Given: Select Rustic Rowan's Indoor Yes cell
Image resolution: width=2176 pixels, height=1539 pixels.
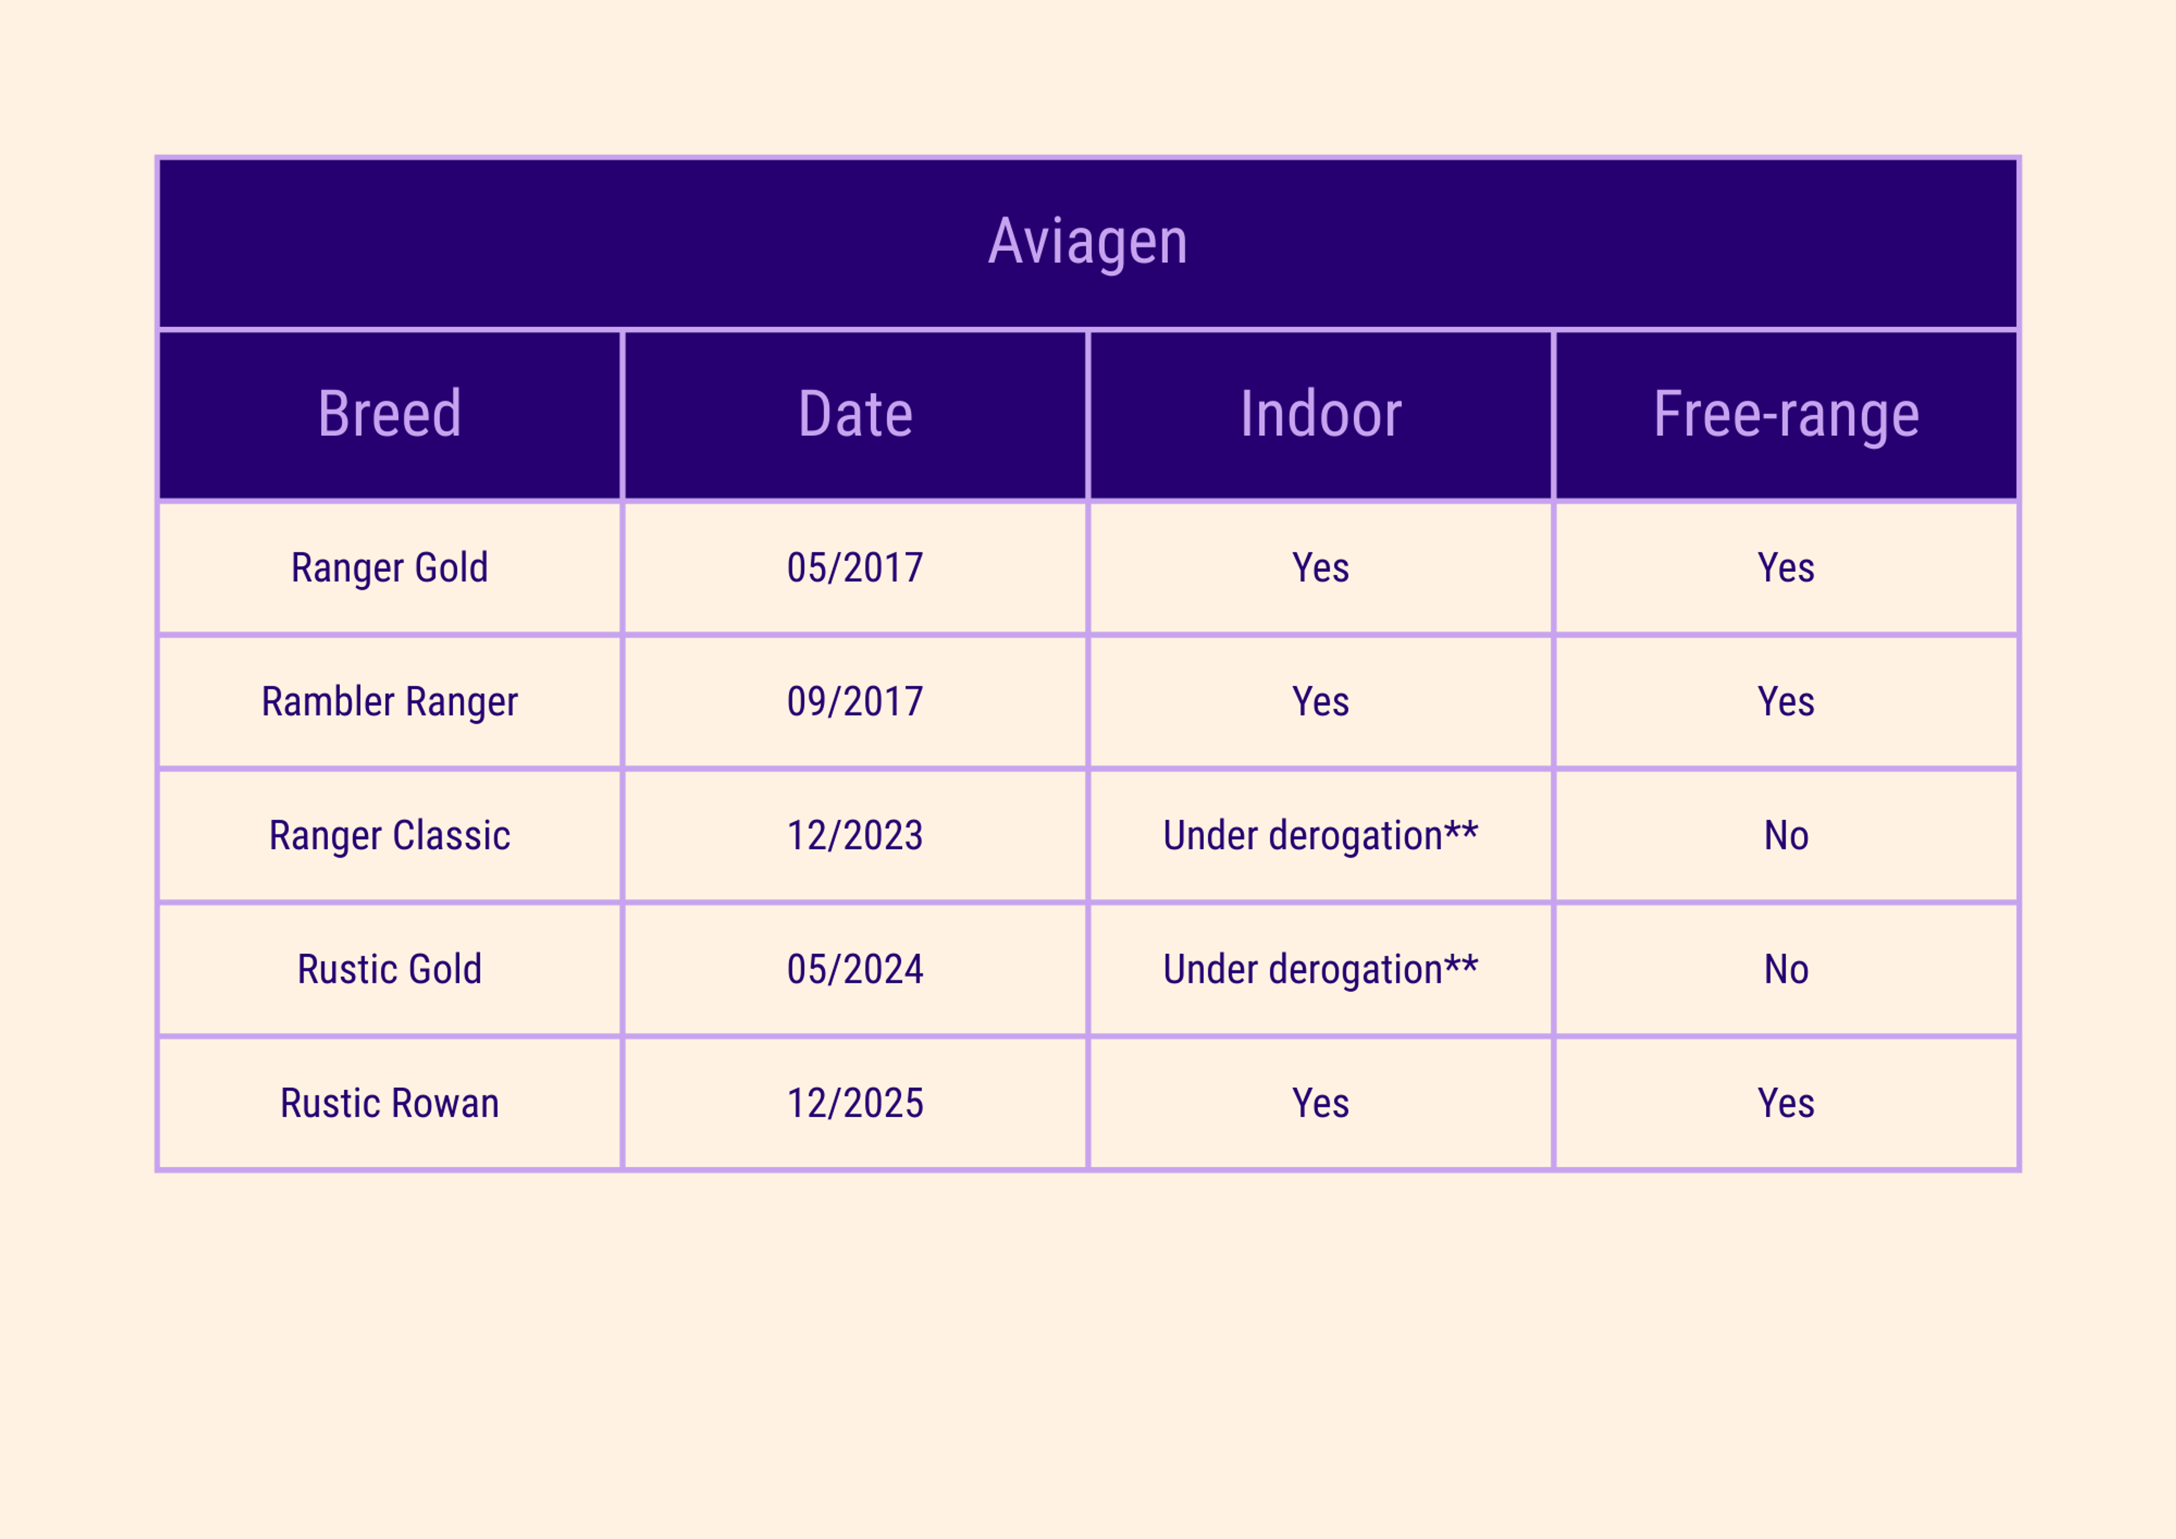Looking at the screenshot, I should click(x=1320, y=1103).
